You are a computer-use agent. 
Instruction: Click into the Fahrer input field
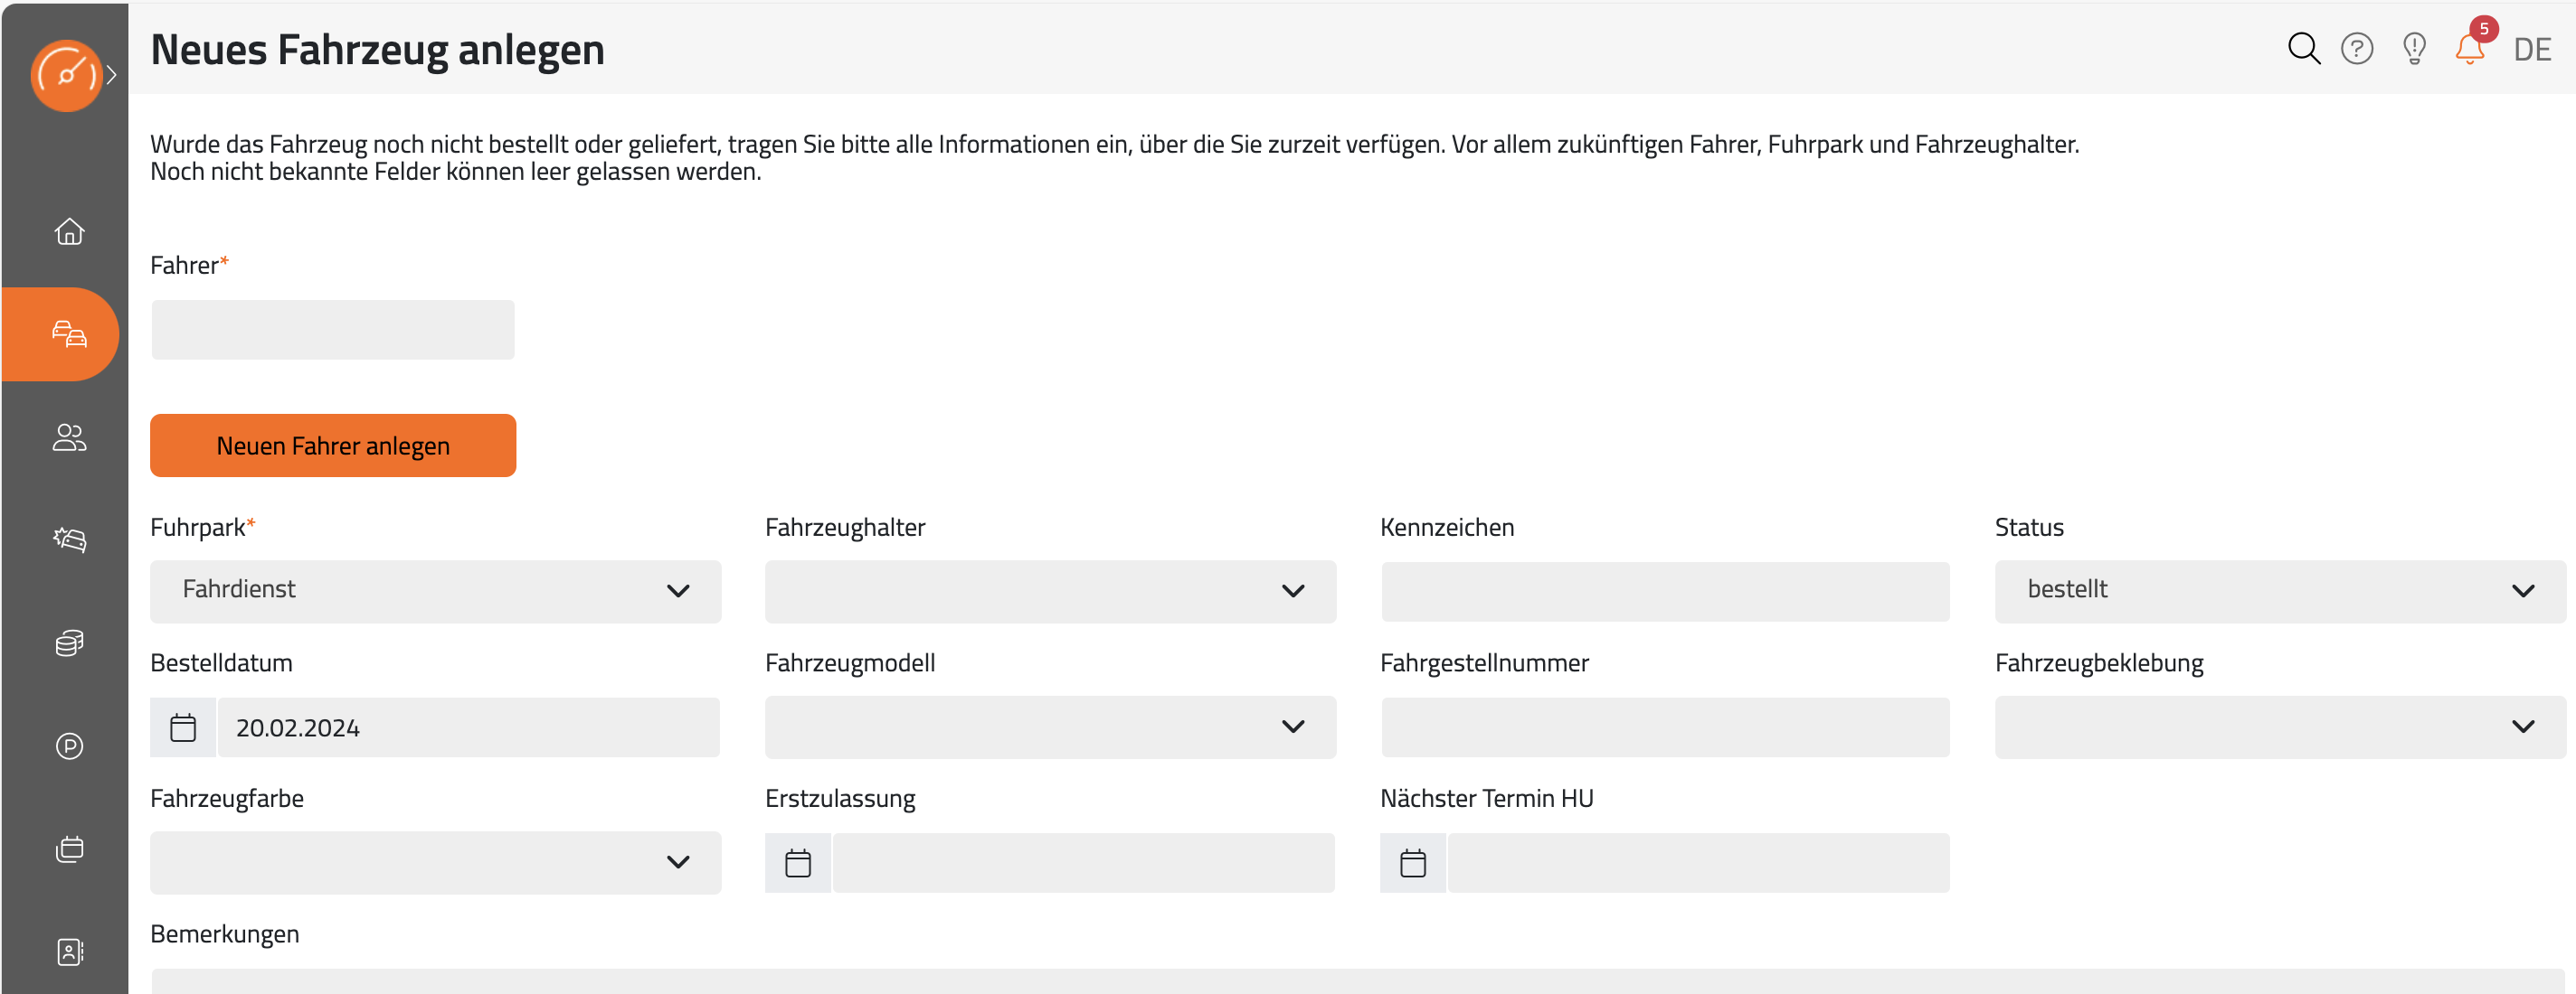click(333, 330)
